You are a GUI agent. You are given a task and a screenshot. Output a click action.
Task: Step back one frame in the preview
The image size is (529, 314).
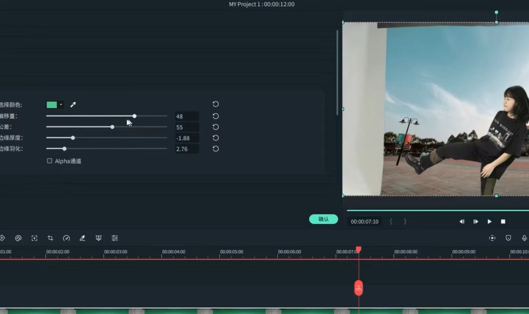pos(462,222)
